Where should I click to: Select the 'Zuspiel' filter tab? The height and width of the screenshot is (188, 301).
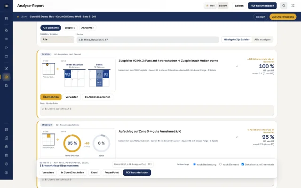click(70, 28)
